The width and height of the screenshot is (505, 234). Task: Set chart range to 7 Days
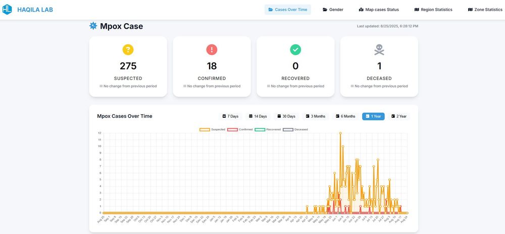230,116
